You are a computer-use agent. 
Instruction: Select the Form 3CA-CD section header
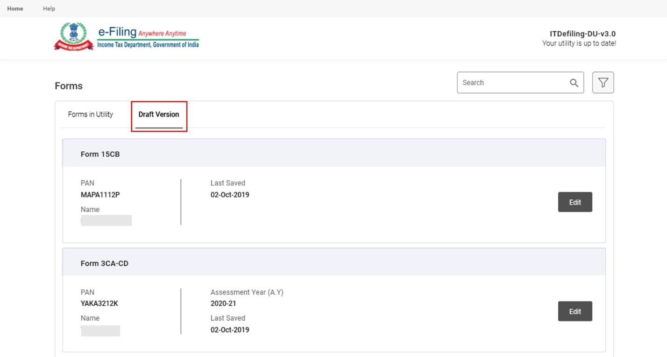[x=103, y=263]
